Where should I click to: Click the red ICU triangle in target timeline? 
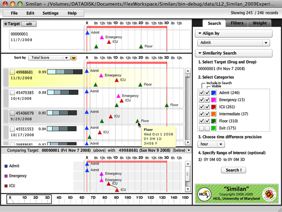coord(110,41)
